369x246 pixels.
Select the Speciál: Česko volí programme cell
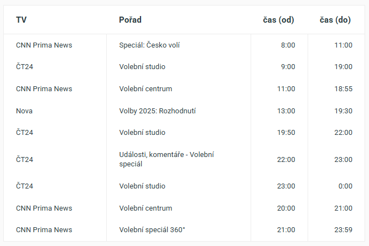click(x=149, y=45)
